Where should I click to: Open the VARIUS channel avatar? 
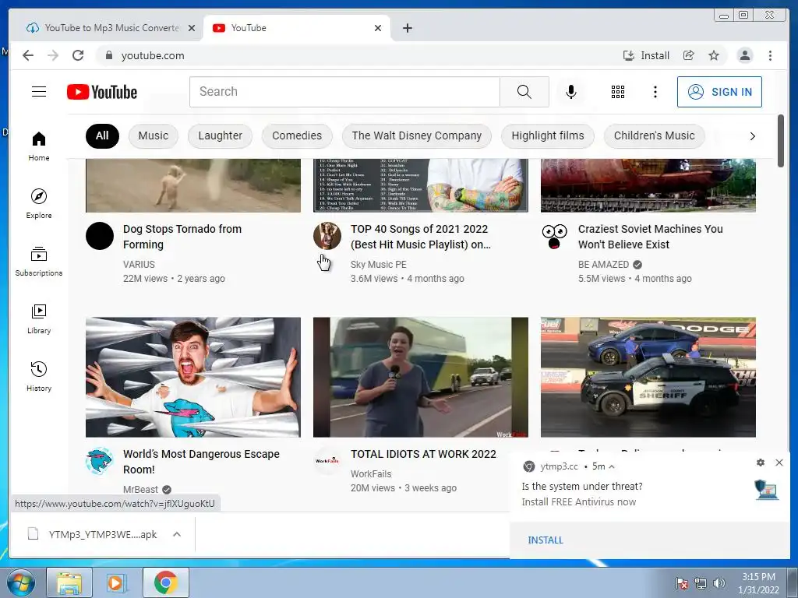pyautogui.click(x=100, y=236)
